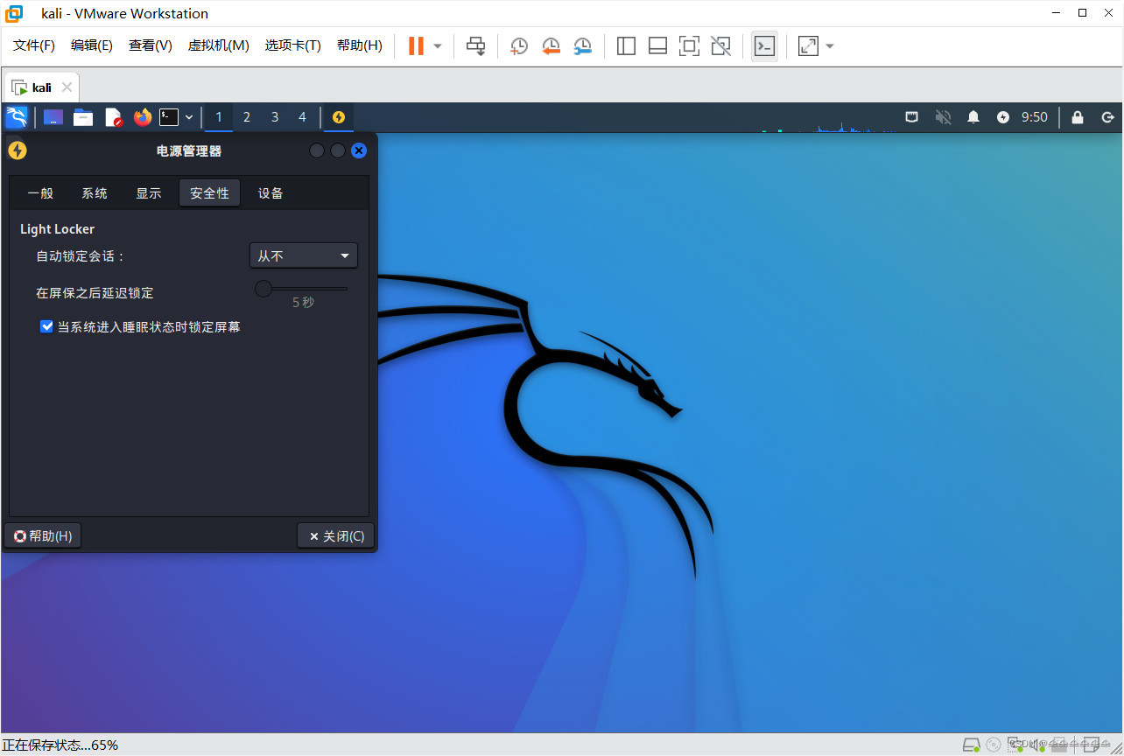Screen dimensions: 1124x756
Task: Switch to workspace 2
Action: [247, 117]
